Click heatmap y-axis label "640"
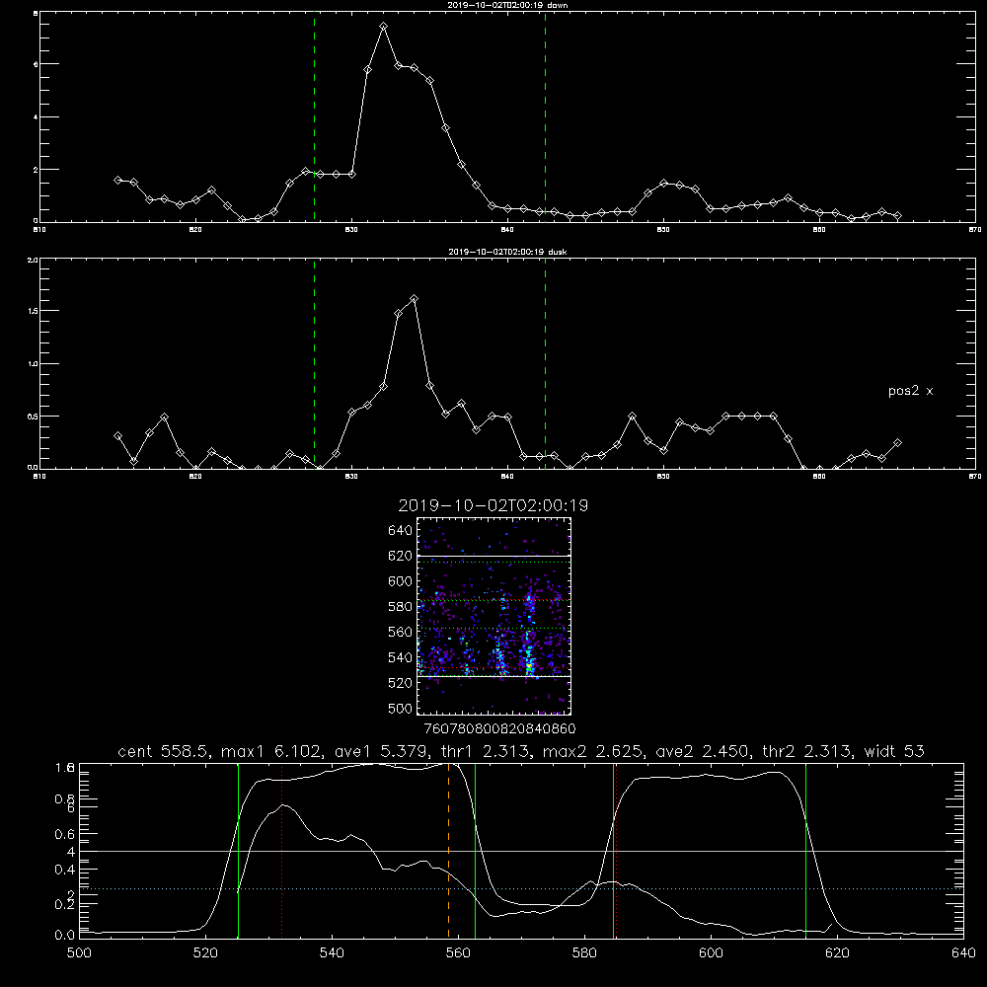Screen dimensions: 987x987 click(401, 530)
